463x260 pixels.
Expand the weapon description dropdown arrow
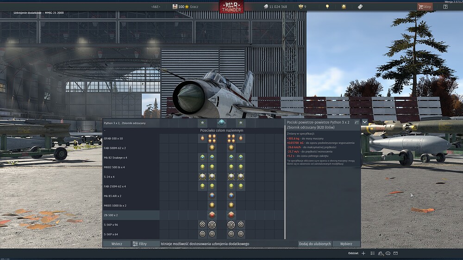[365, 122]
